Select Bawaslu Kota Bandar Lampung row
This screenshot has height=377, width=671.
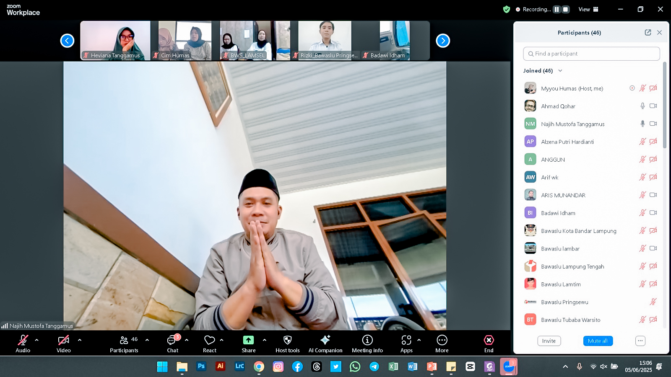coord(590,231)
